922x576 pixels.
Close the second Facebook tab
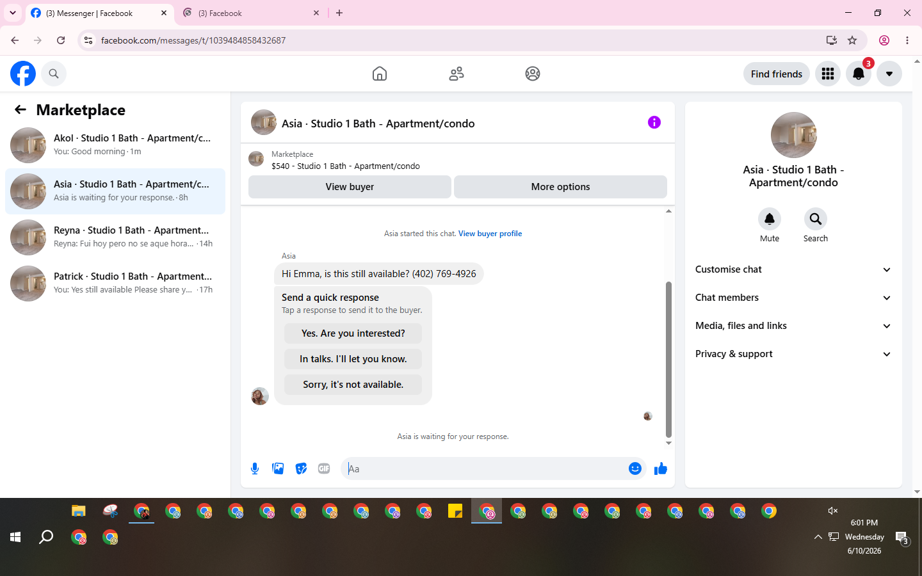[316, 13]
